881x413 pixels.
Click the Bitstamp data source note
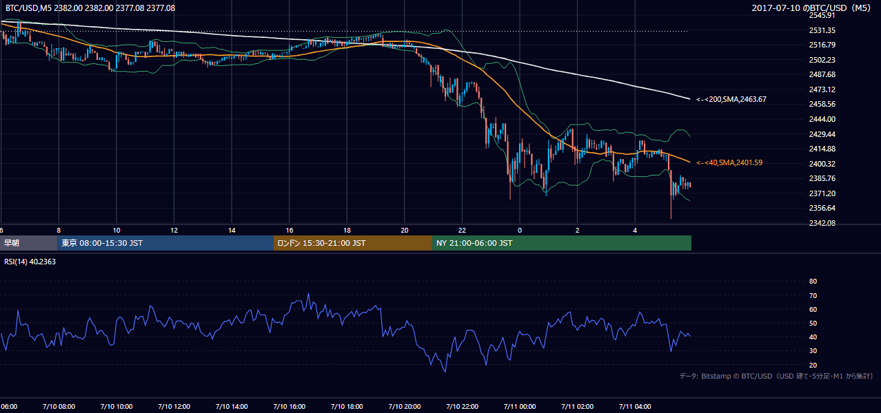click(x=777, y=376)
